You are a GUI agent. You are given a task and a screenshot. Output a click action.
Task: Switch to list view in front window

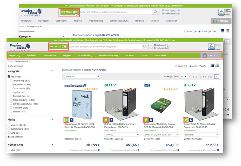[217, 66]
